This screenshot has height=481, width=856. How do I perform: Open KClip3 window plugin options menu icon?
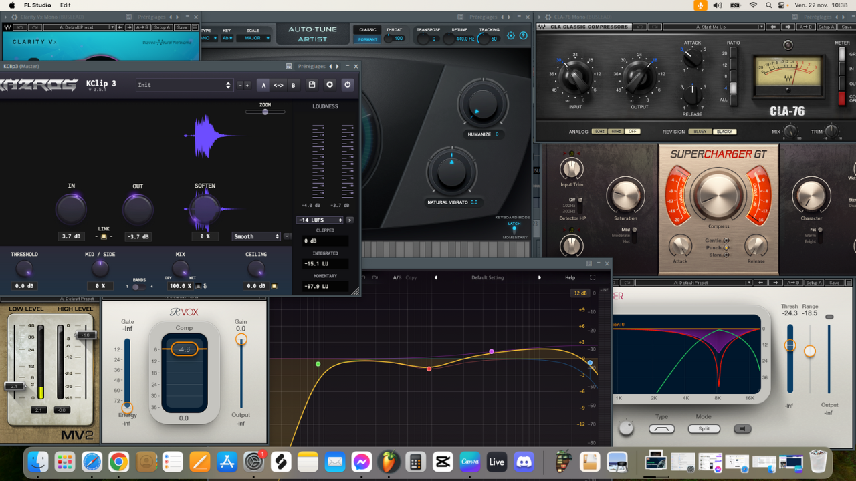(289, 66)
